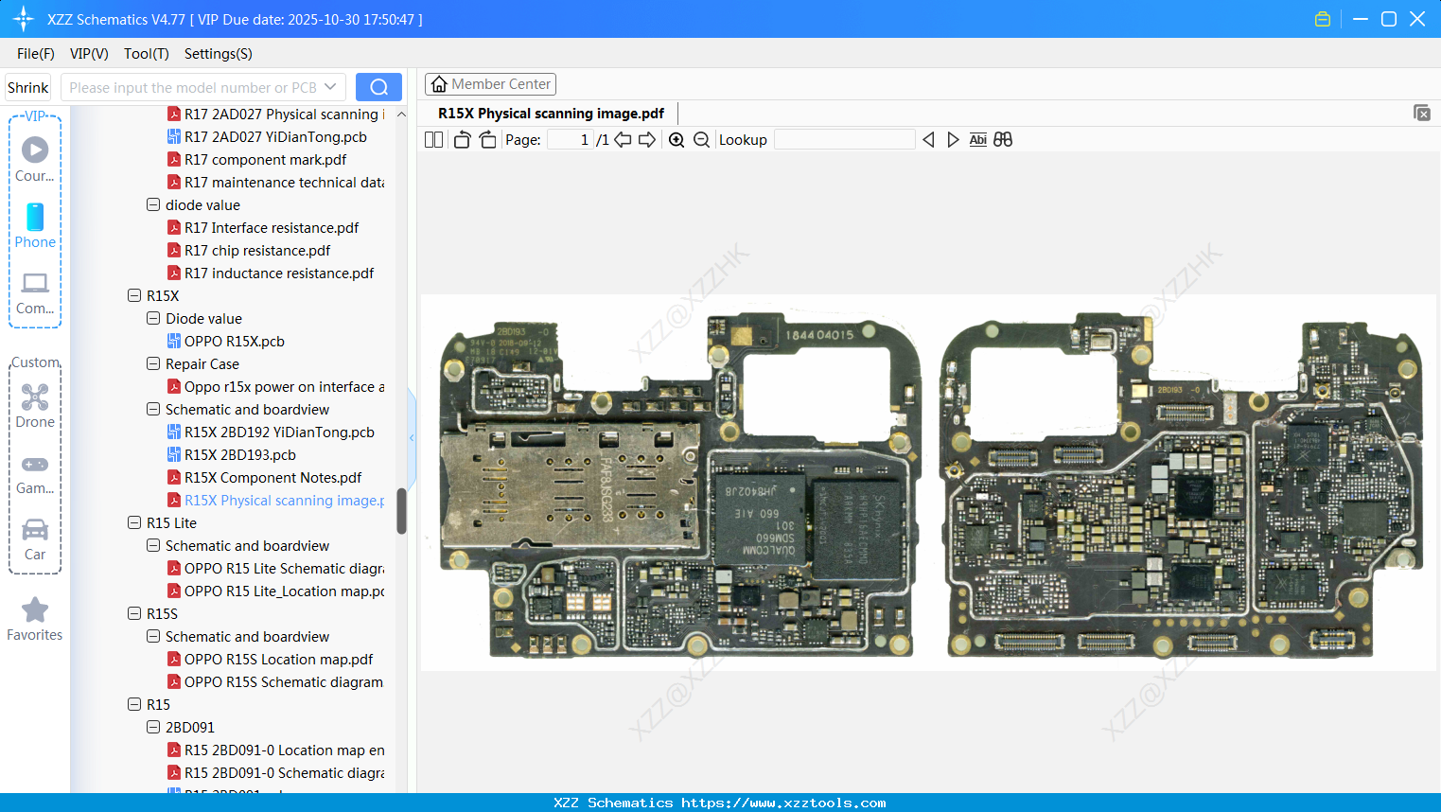
Task: Collapse the R15X tree node
Action: point(134,295)
